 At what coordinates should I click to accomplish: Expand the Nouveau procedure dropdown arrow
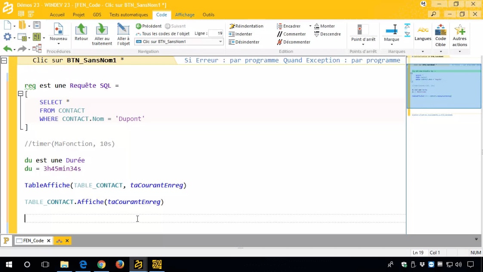(x=58, y=44)
